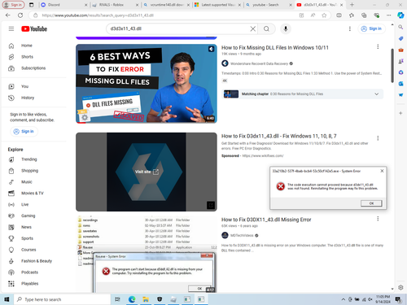
Task: Click the News icon in sidebar
Action: pyautogui.click(x=11, y=227)
